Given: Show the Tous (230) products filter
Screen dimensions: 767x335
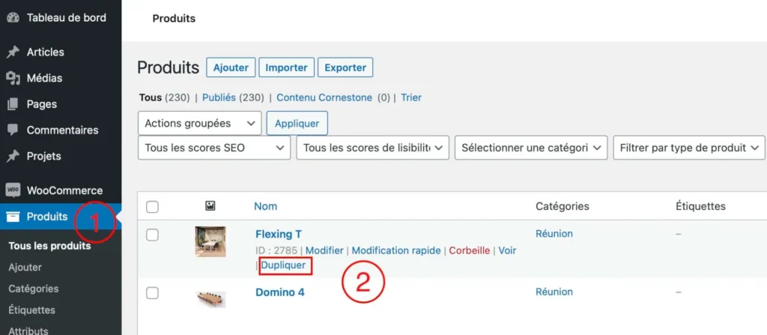Looking at the screenshot, I should (164, 97).
